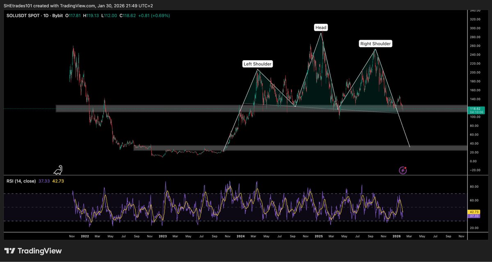Click the RSI (14, close) indicator label
Image resolution: width=492 pixels, height=262 pixels.
21,181
